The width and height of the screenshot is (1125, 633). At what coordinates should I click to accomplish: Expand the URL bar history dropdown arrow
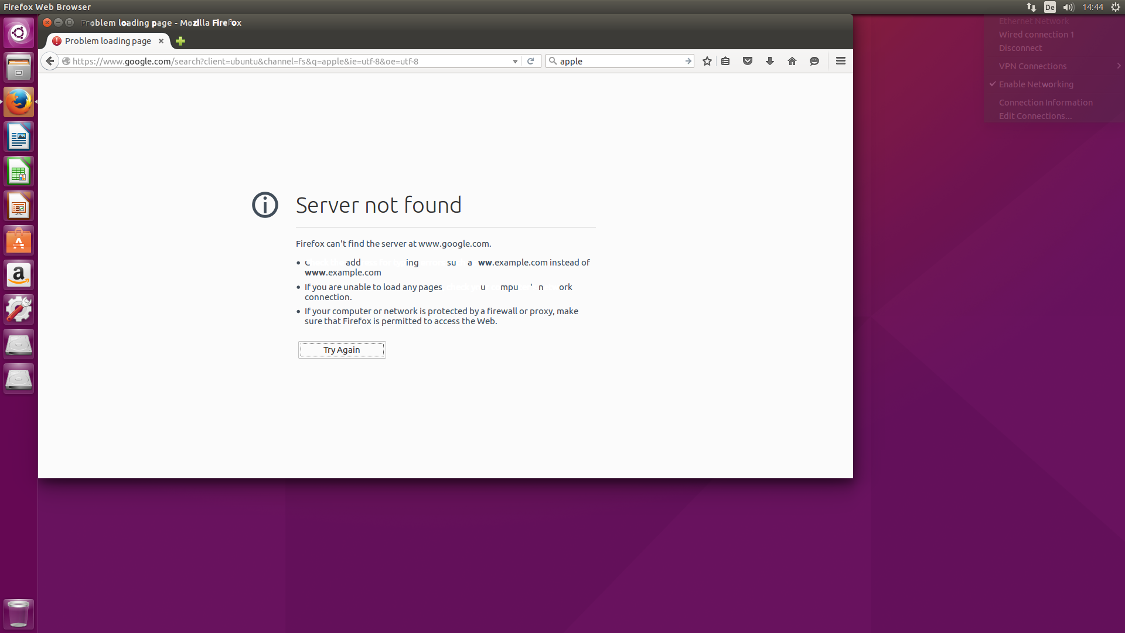[515, 62]
